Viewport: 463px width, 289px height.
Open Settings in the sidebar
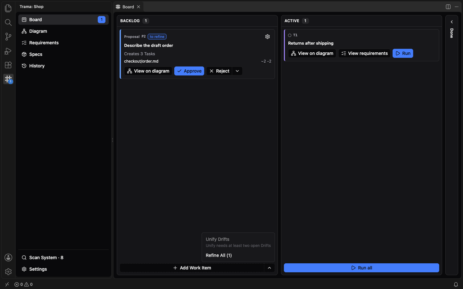64,269
